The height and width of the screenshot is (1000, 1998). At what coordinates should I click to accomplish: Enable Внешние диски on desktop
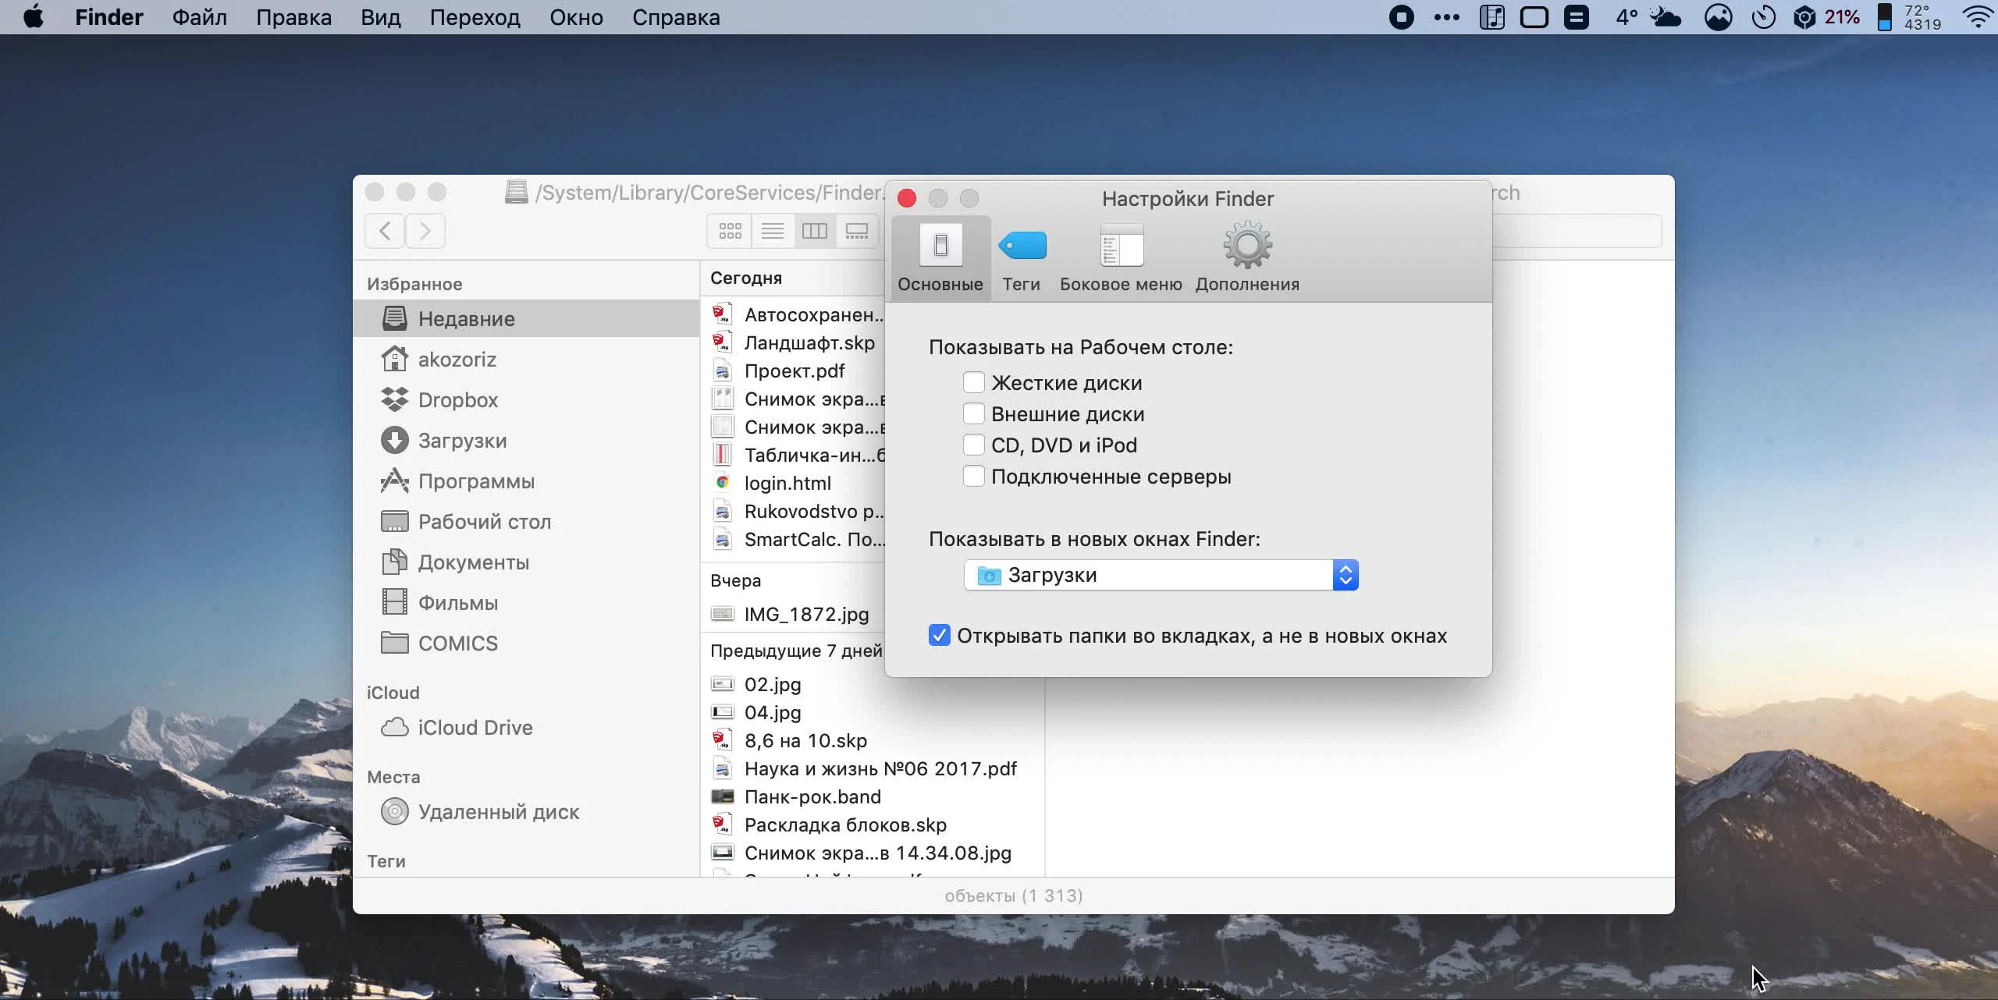(972, 413)
